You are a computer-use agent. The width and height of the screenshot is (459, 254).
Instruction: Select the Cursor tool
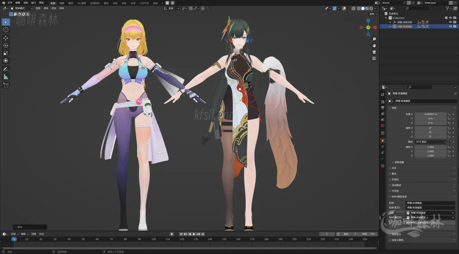tap(6, 30)
